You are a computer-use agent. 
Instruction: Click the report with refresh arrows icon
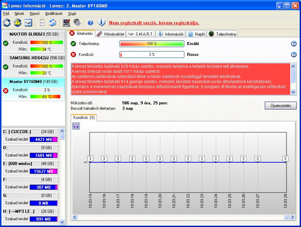coord(52,23)
